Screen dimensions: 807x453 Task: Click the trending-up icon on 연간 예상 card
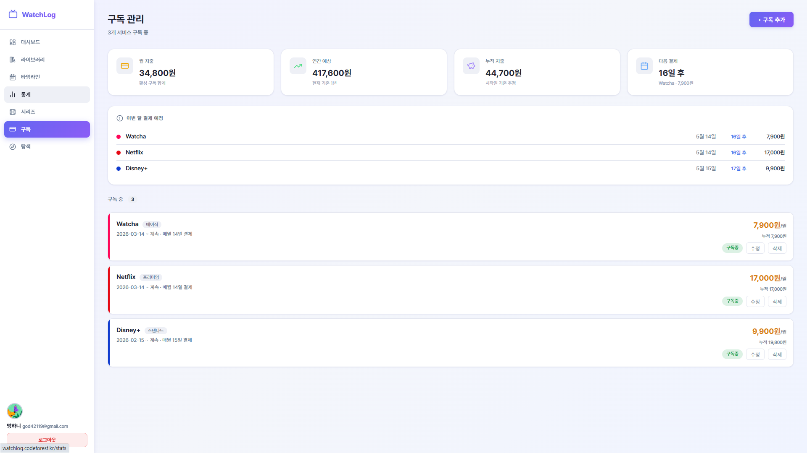[298, 66]
